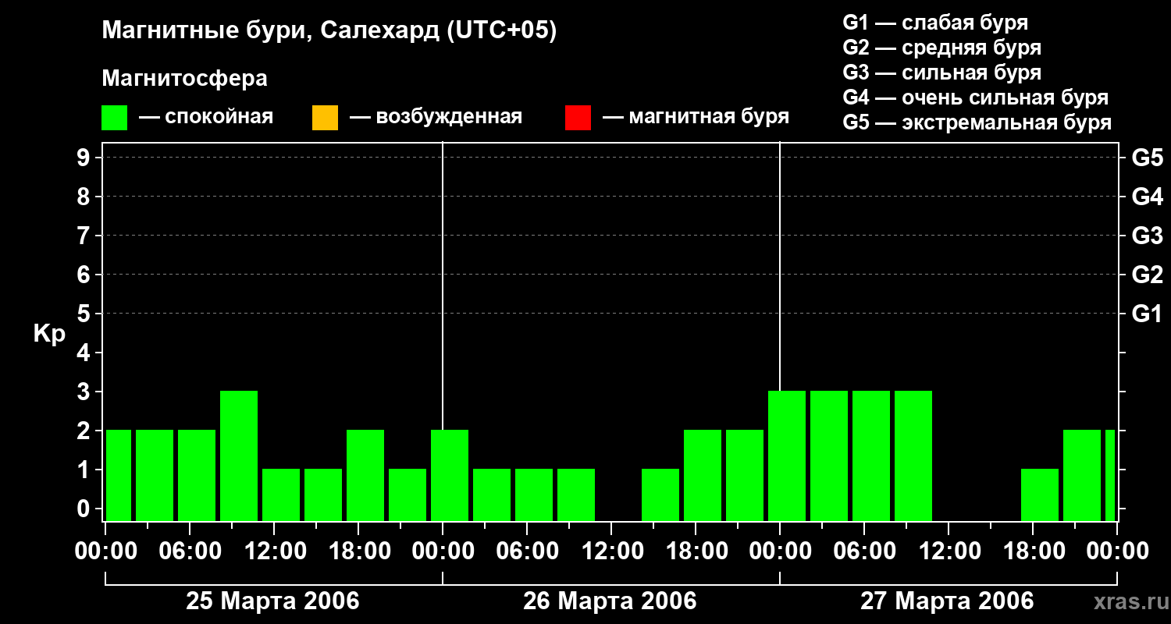Click the Kp axis value 2
Viewport: 1171px width, 624px height.
point(85,431)
